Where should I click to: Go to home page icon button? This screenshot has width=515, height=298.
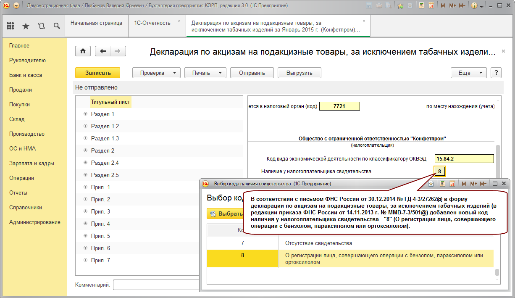click(x=83, y=51)
